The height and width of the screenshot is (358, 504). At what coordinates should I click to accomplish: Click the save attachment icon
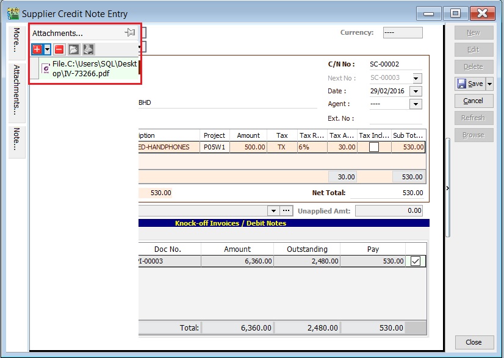pyautogui.click(x=89, y=49)
